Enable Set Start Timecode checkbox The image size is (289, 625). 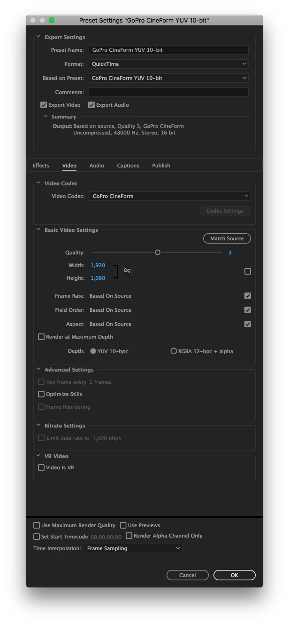point(37,537)
